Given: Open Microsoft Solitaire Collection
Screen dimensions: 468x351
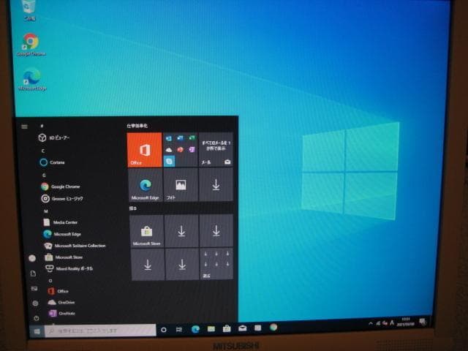Looking at the screenshot, I should (75, 246).
